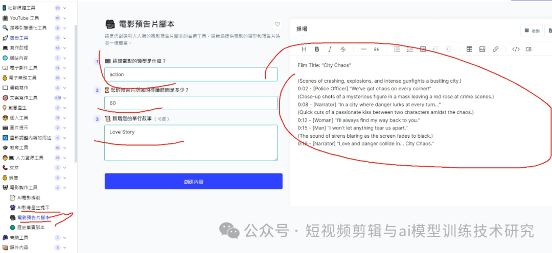Viewport: 552px width, 253px height.
Task: Click the 'Quick cuts of a passionate kiss' line
Action: (x=386, y=112)
